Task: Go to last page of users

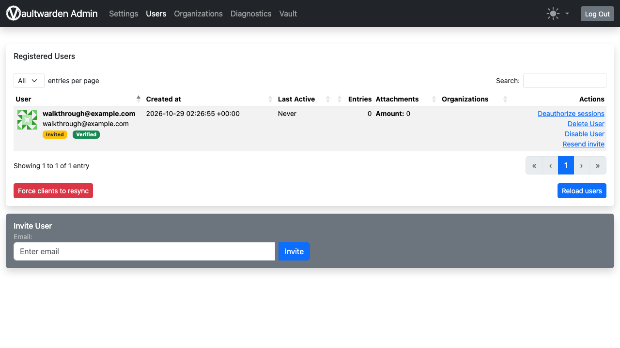Action: [598, 165]
